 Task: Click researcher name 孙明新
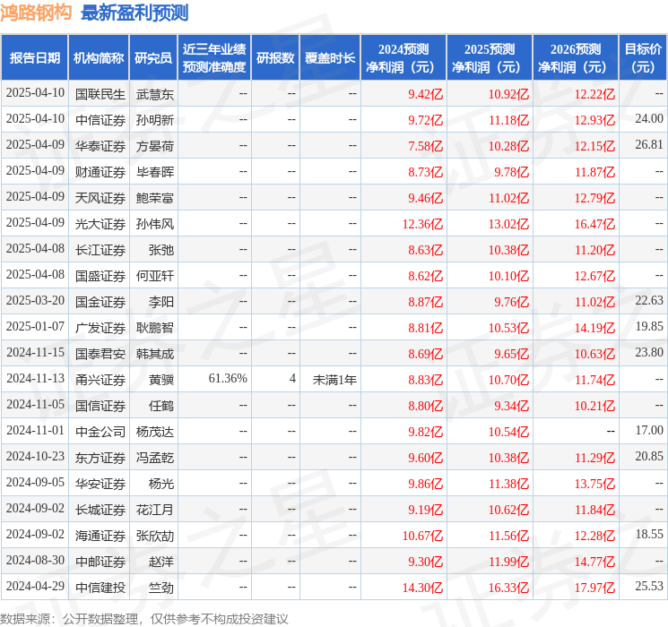(x=155, y=120)
